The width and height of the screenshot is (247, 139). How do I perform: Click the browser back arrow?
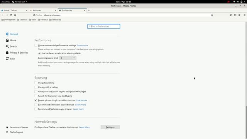click(3, 15)
